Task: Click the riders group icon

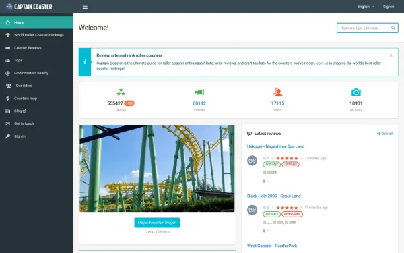Action: tap(9, 86)
